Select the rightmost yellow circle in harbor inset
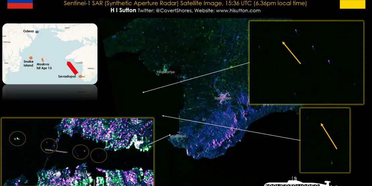The image size is (372, 186). 99,155
